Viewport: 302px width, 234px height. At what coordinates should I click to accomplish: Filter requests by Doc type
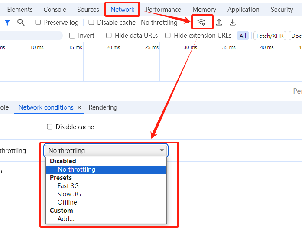point(296,36)
